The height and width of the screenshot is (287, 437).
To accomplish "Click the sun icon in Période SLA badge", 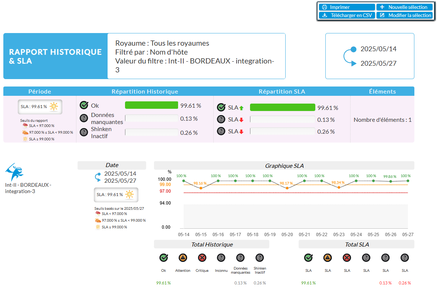I will (54, 107).
